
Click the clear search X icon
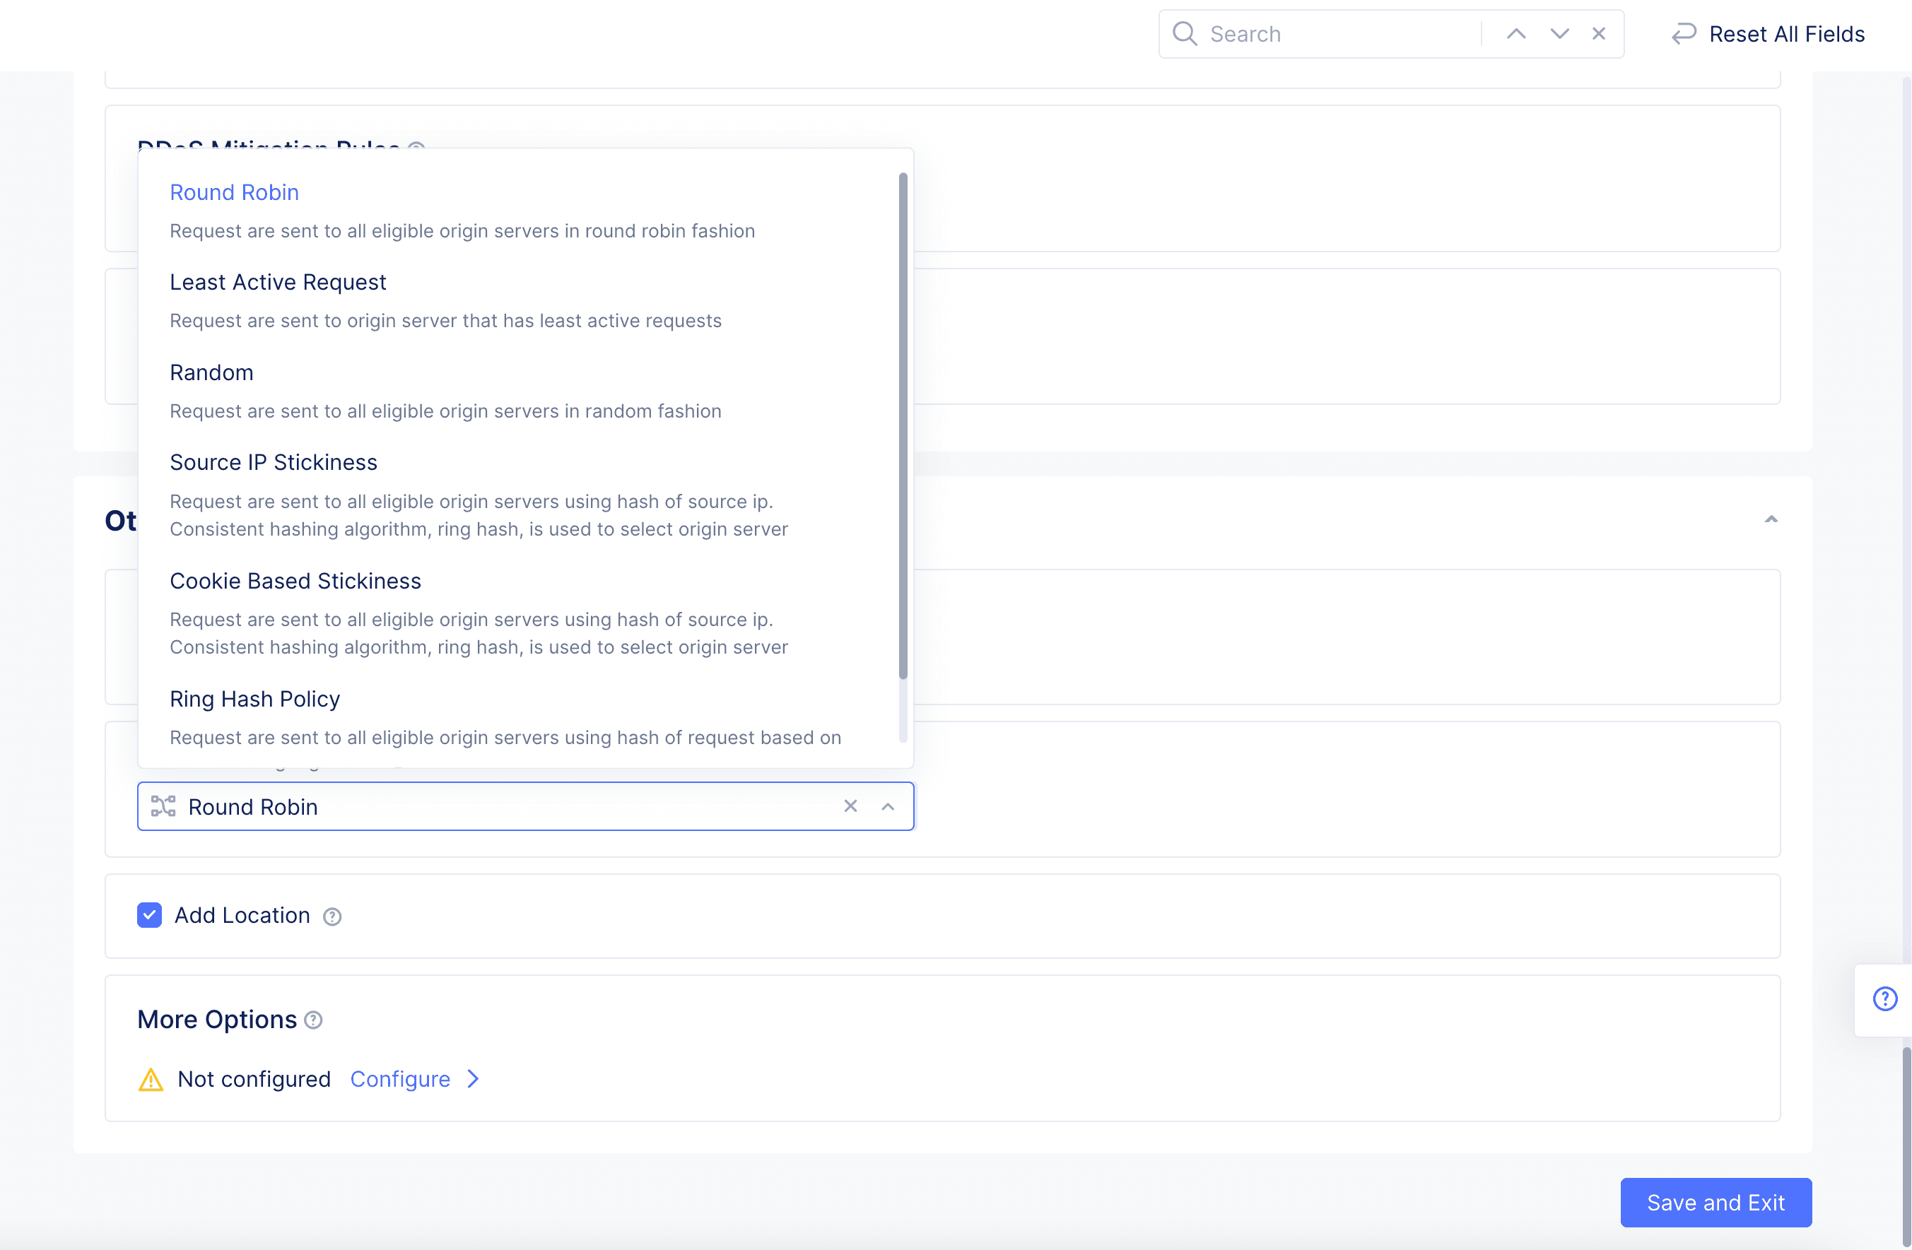point(1600,32)
